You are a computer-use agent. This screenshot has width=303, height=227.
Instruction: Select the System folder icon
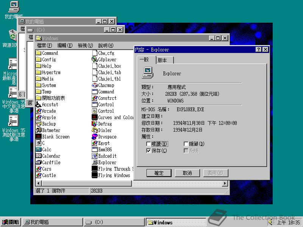(x=39, y=85)
